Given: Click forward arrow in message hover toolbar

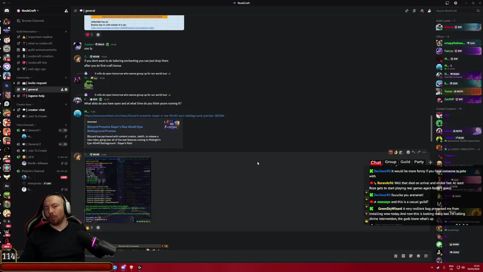Looking at the screenshot, I should tap(418, 152).
